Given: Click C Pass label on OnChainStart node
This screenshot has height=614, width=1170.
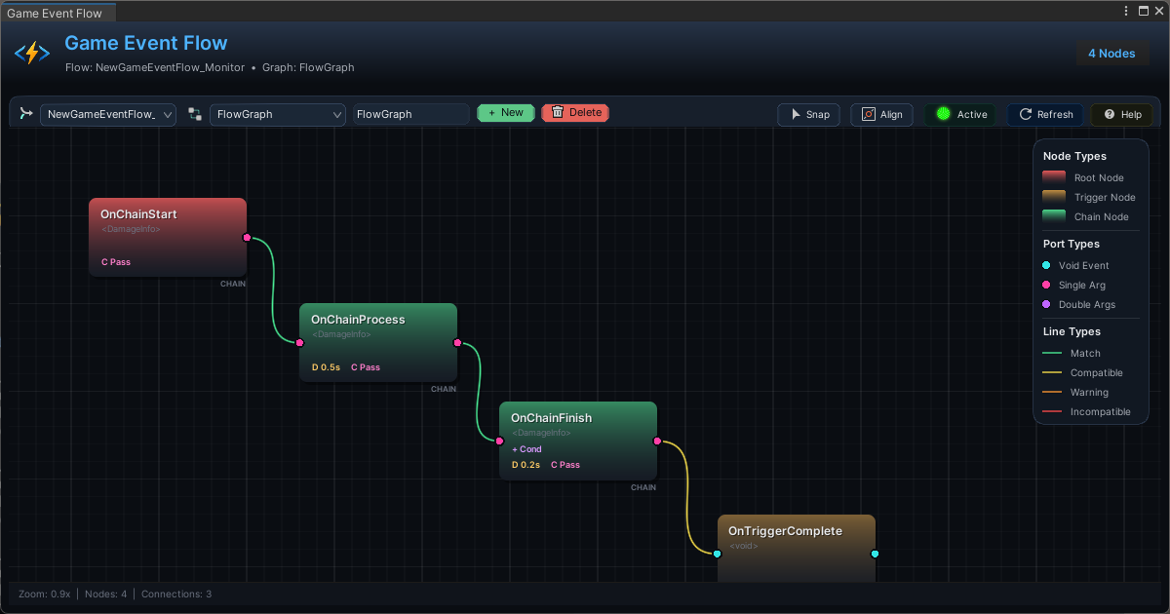Looking at the screenshot, I should 116,262.
